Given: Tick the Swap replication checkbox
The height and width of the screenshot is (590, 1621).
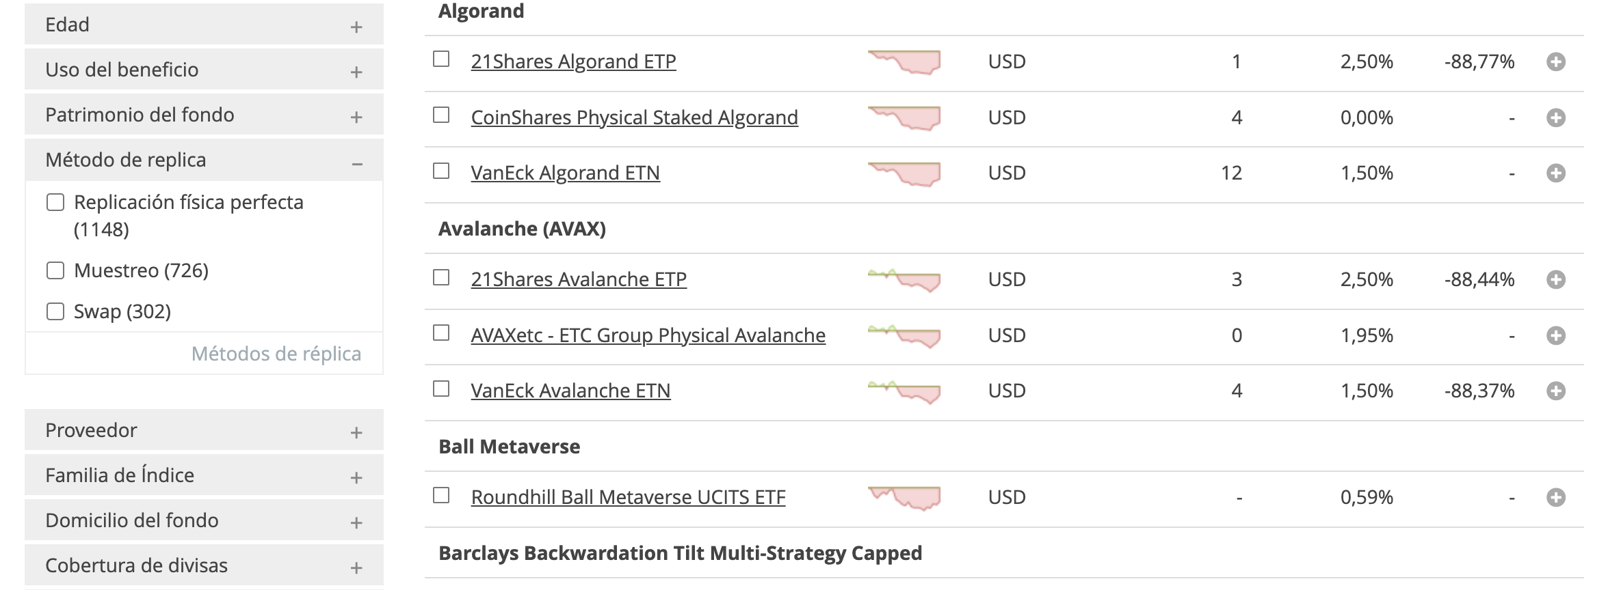Looking at the screenshot, I should coord(55,312).
